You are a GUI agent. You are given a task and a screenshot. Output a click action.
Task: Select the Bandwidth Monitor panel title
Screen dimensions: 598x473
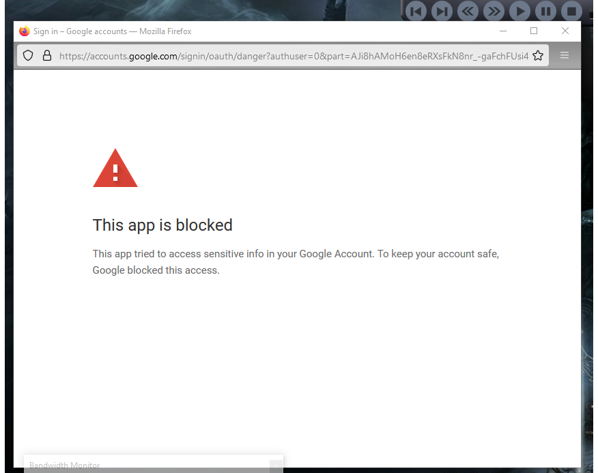pos(65,465)
